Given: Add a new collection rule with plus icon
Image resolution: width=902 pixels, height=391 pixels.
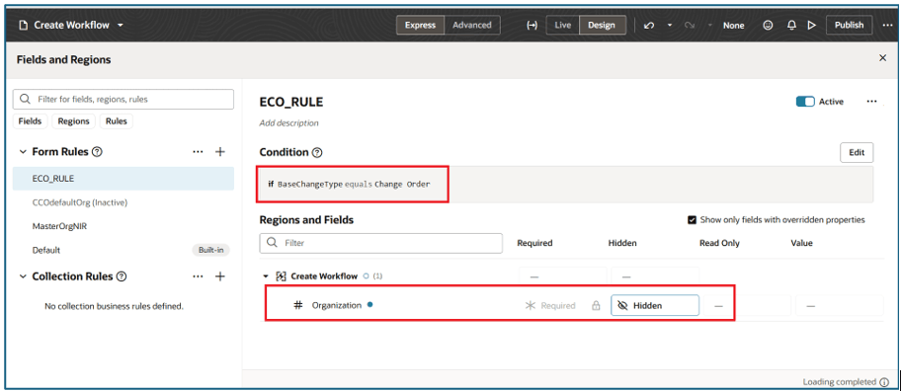Looking at the screenshot, I should (219, 276).
